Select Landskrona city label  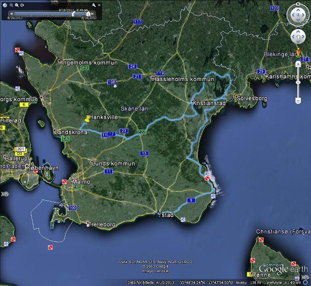71,133
